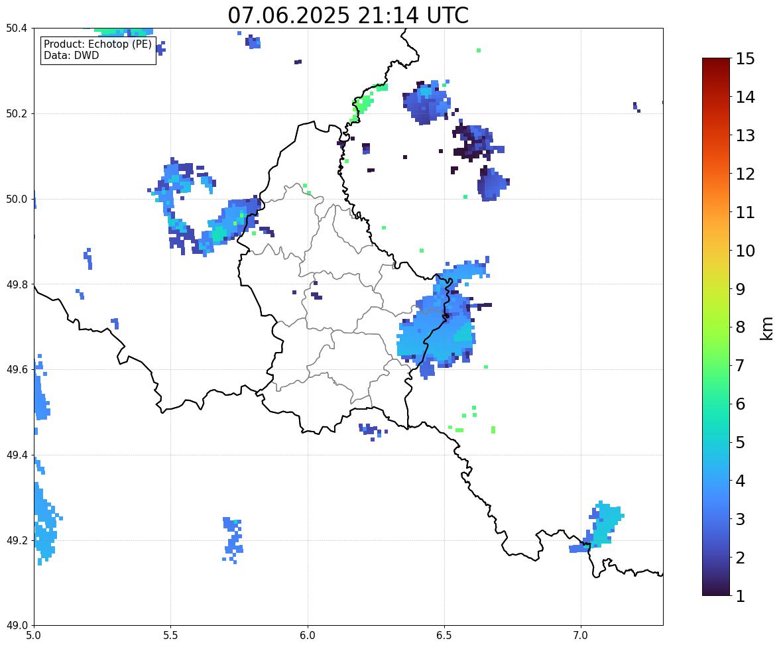Click the colorbar tick label 14
The width and height of the screenshot is (781, 647).
(x=745, y=97)
